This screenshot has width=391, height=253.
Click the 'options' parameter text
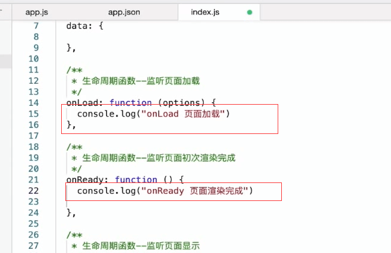tap(182, 103)
